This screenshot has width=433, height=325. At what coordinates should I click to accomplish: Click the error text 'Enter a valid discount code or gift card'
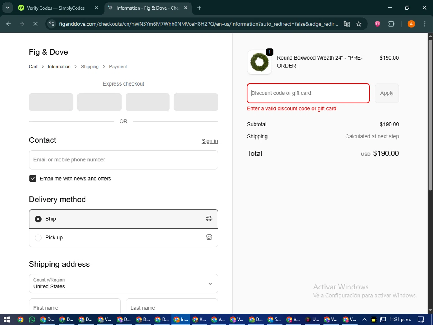pos(292,109)
